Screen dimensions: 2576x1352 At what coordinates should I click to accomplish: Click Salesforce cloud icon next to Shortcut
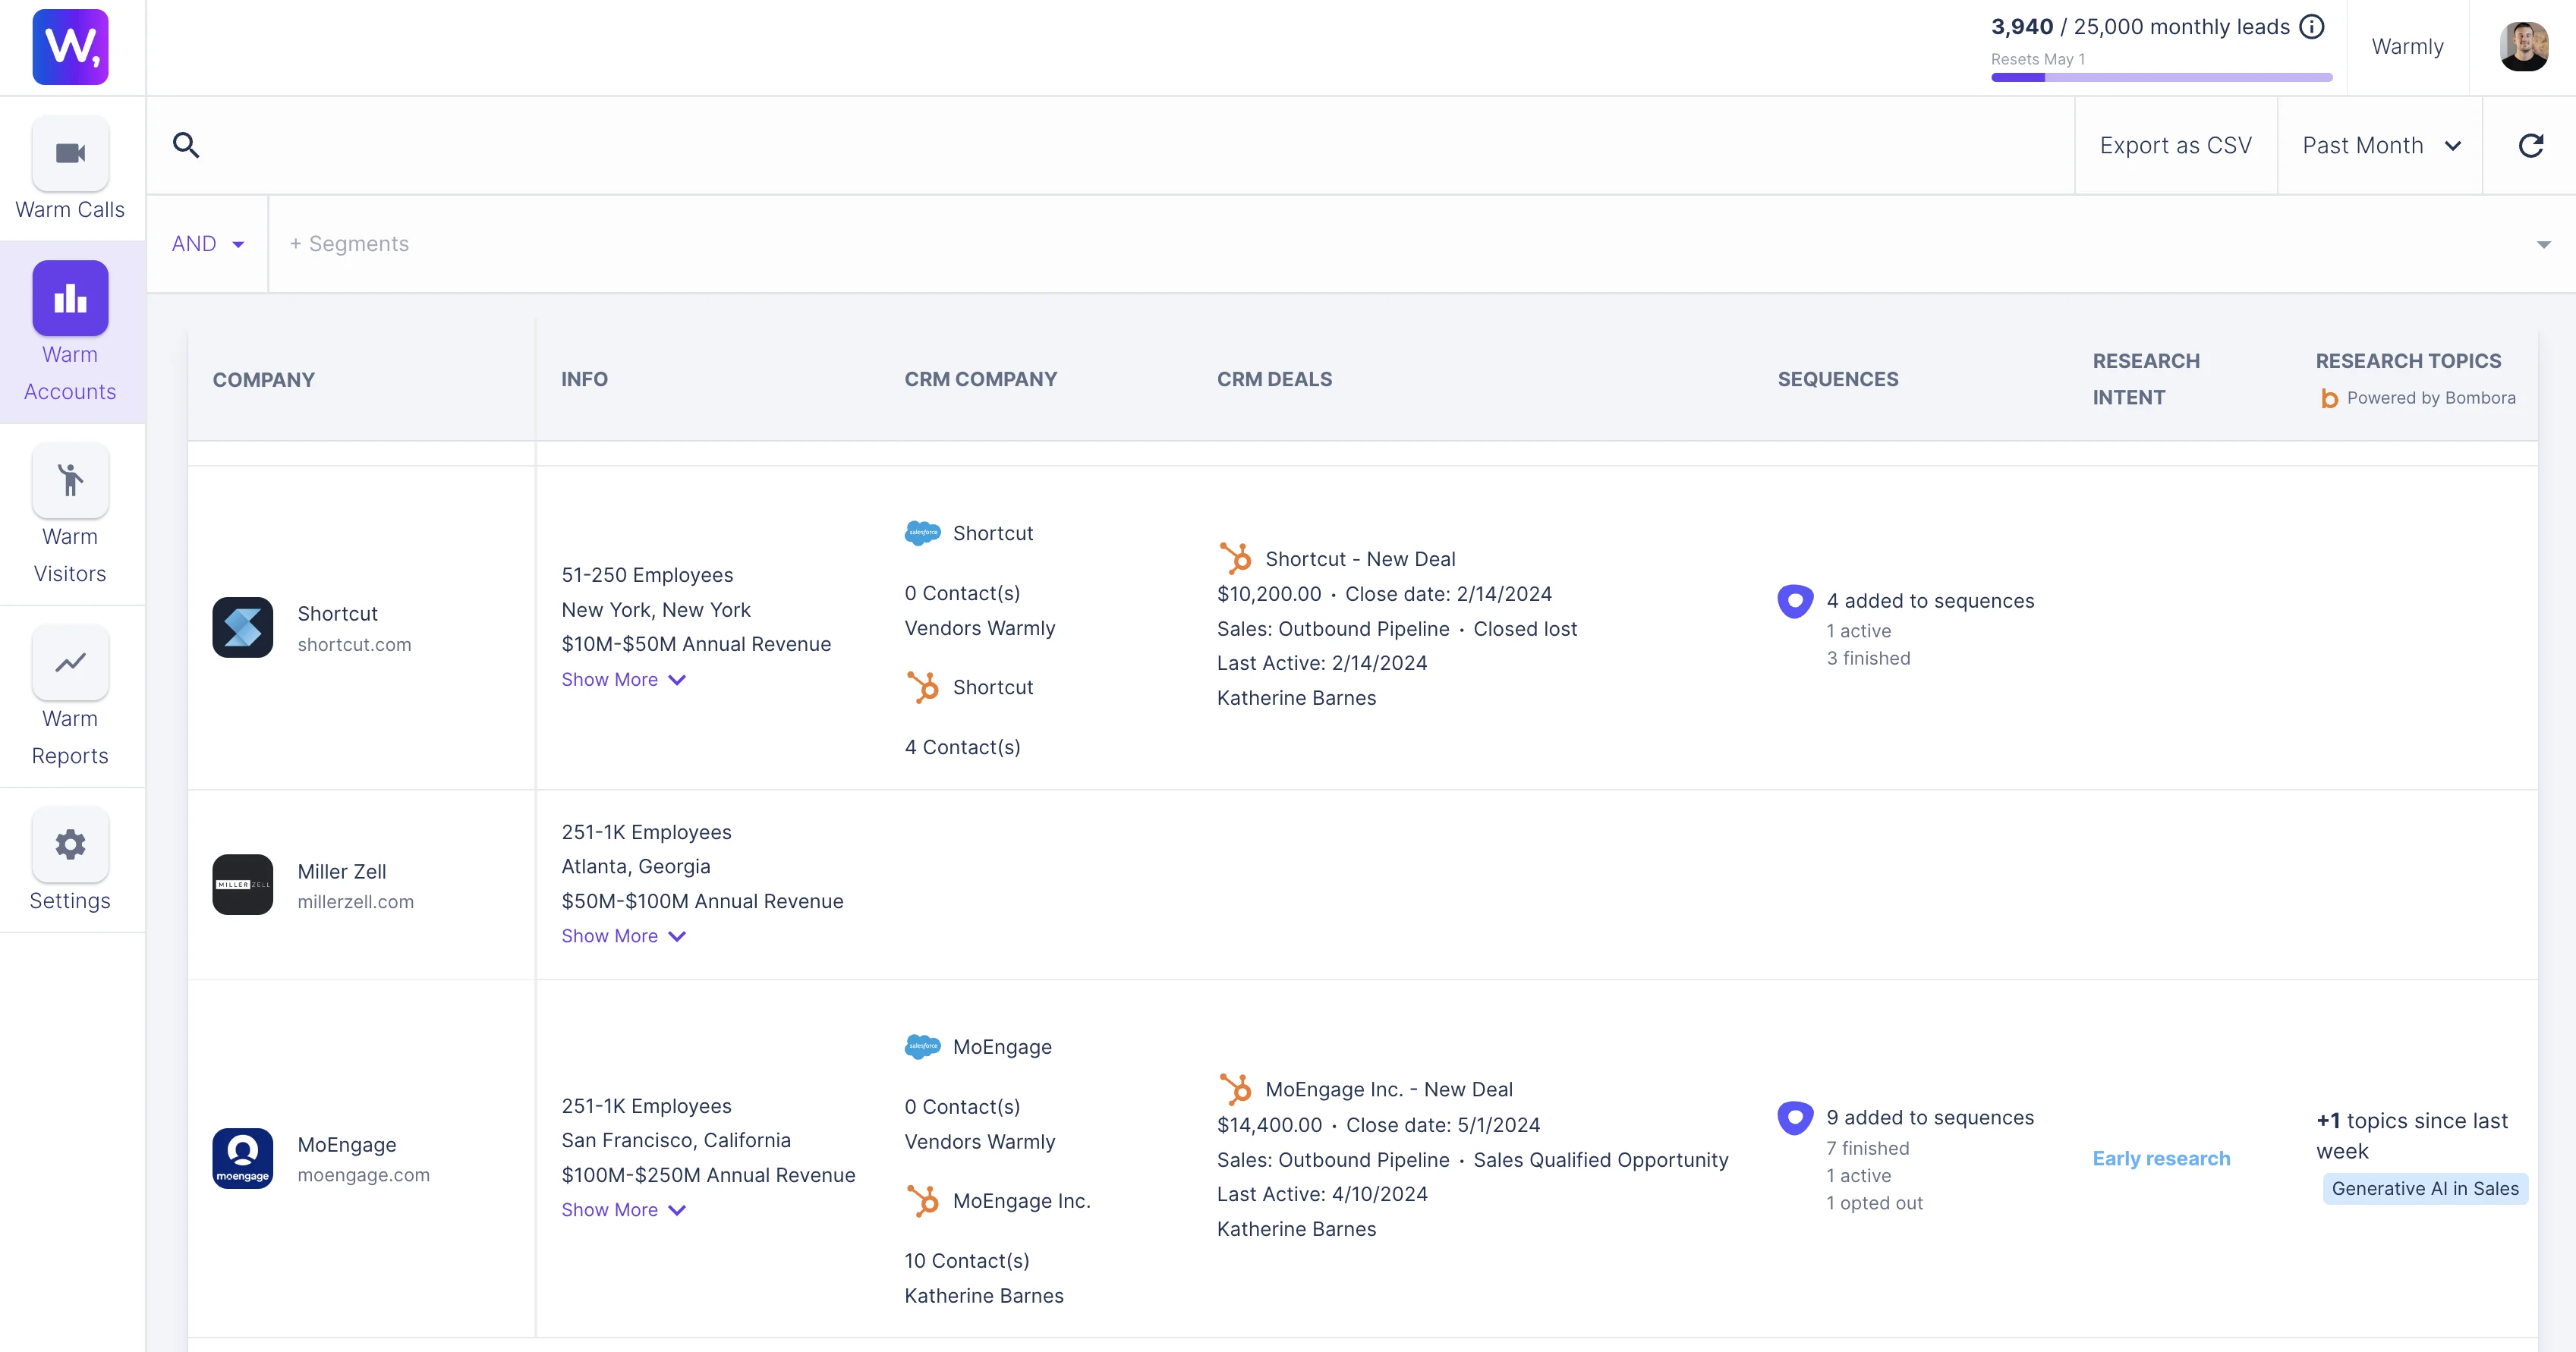point(922,533)
